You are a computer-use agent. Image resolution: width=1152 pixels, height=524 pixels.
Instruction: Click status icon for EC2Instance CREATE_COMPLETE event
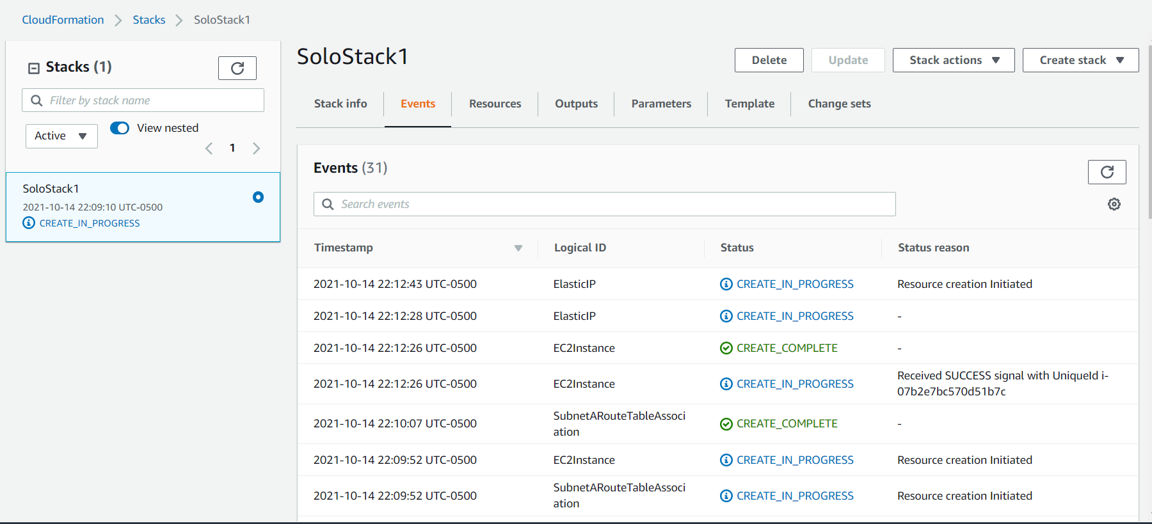coord(726,348)
